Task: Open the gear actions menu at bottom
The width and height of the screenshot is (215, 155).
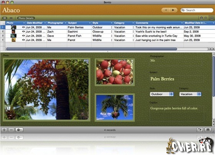Action: [19, 130]
